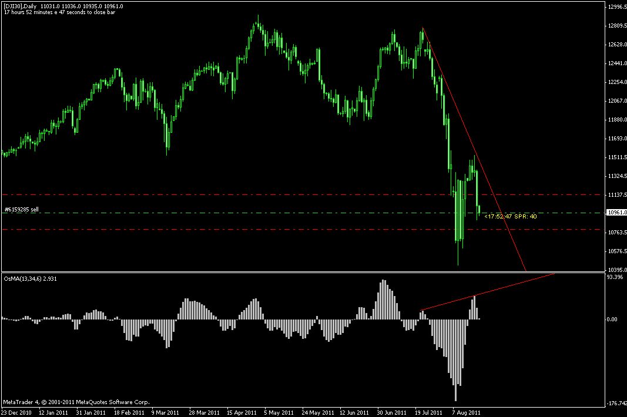Click the "30 Jun 2011" date label
This screenshot has width=627, height=417.
pos(392,413)
